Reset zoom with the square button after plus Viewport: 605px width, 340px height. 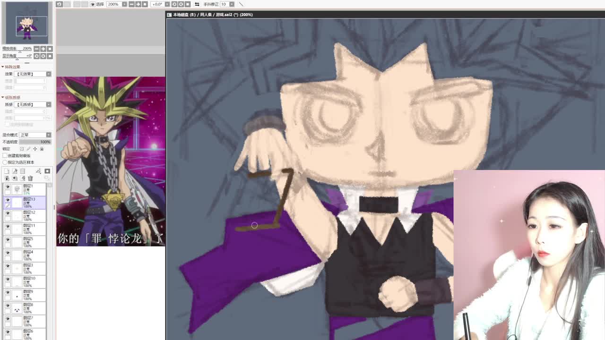[145, 4]
